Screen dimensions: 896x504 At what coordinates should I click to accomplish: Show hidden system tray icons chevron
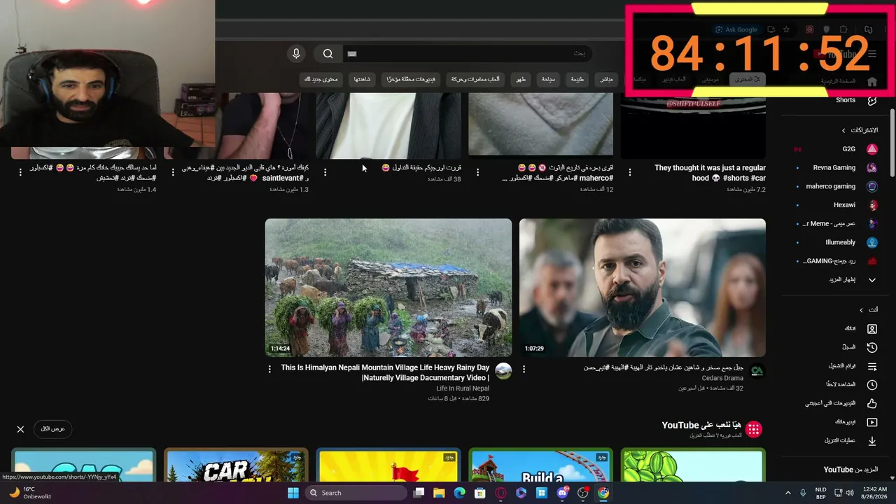pyautogui.click(x=788, y=493)
